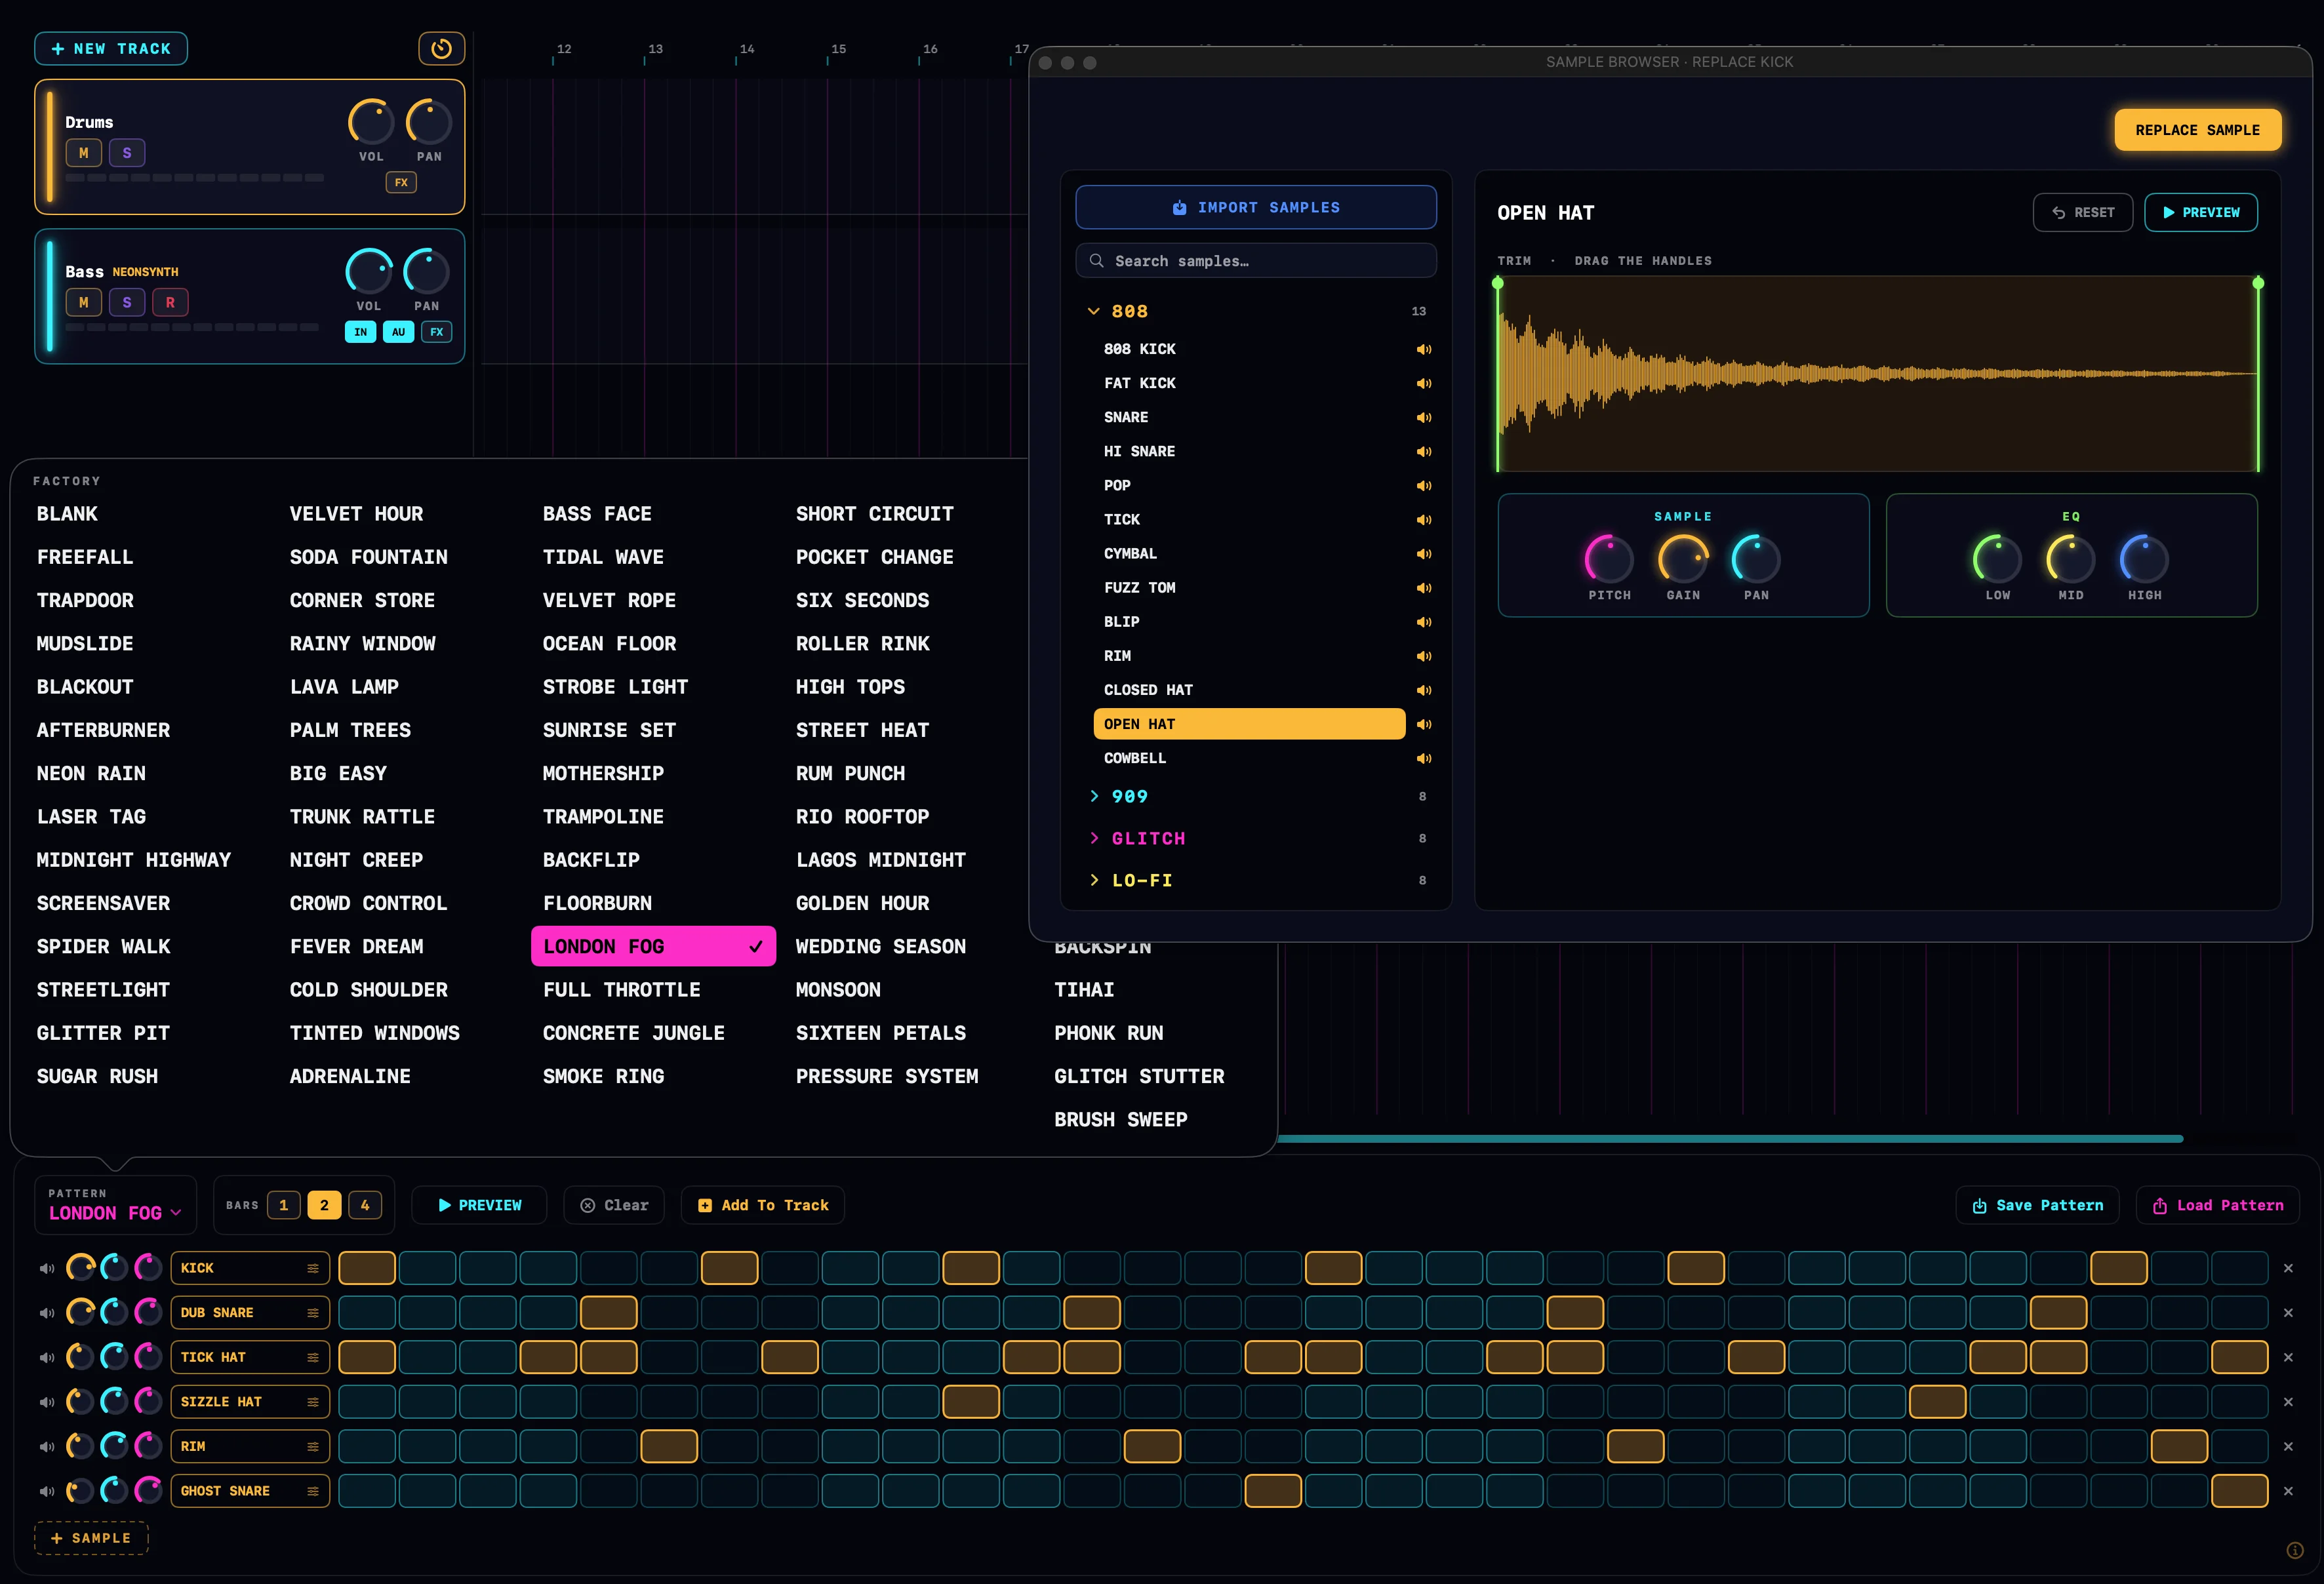Reset the OPEN HAT sample edits
Viewport: 2324px width, 1584px height.
2082,212
